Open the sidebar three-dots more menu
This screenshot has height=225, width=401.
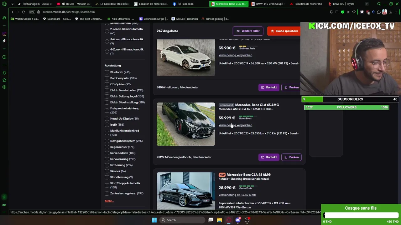(x=4, y=212)
